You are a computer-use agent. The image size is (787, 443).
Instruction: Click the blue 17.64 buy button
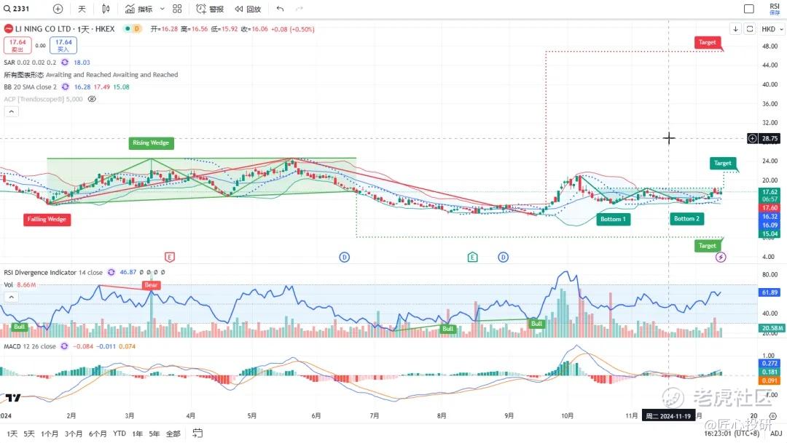[63, 45]
